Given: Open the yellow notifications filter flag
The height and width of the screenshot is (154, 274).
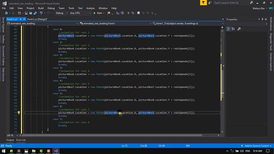Looking at the screenshot, I should 203,3.
